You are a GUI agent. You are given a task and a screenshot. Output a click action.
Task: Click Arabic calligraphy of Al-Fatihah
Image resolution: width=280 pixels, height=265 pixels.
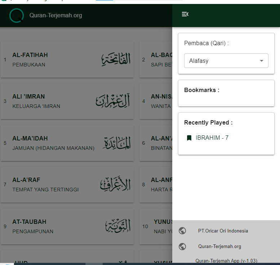click(116, 59)
